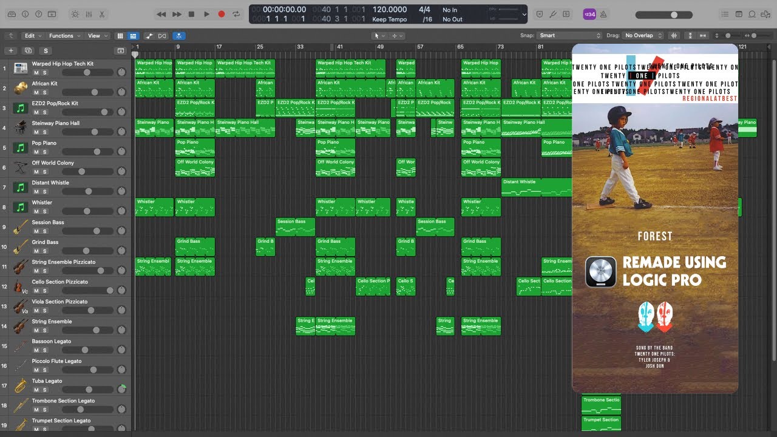The height and width of the screenshot is (437, 777).
Task: Click the Stop transport button
Action: coord(192,14)
